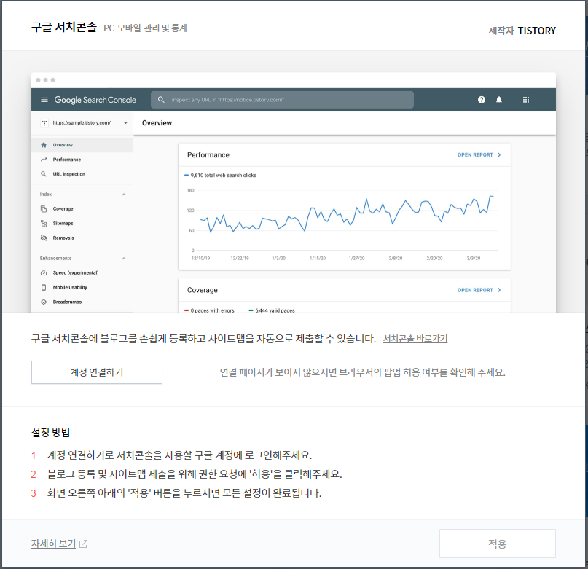Click the Breadcrumbs label
588x569 pixels.
[x=67, y=302]
